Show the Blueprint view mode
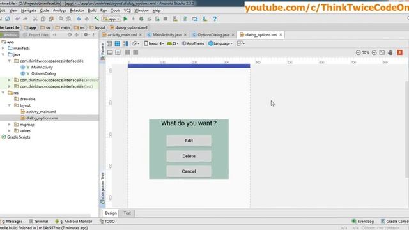The height and width of the screenshot is (230, 409). (x=118, y=43)
